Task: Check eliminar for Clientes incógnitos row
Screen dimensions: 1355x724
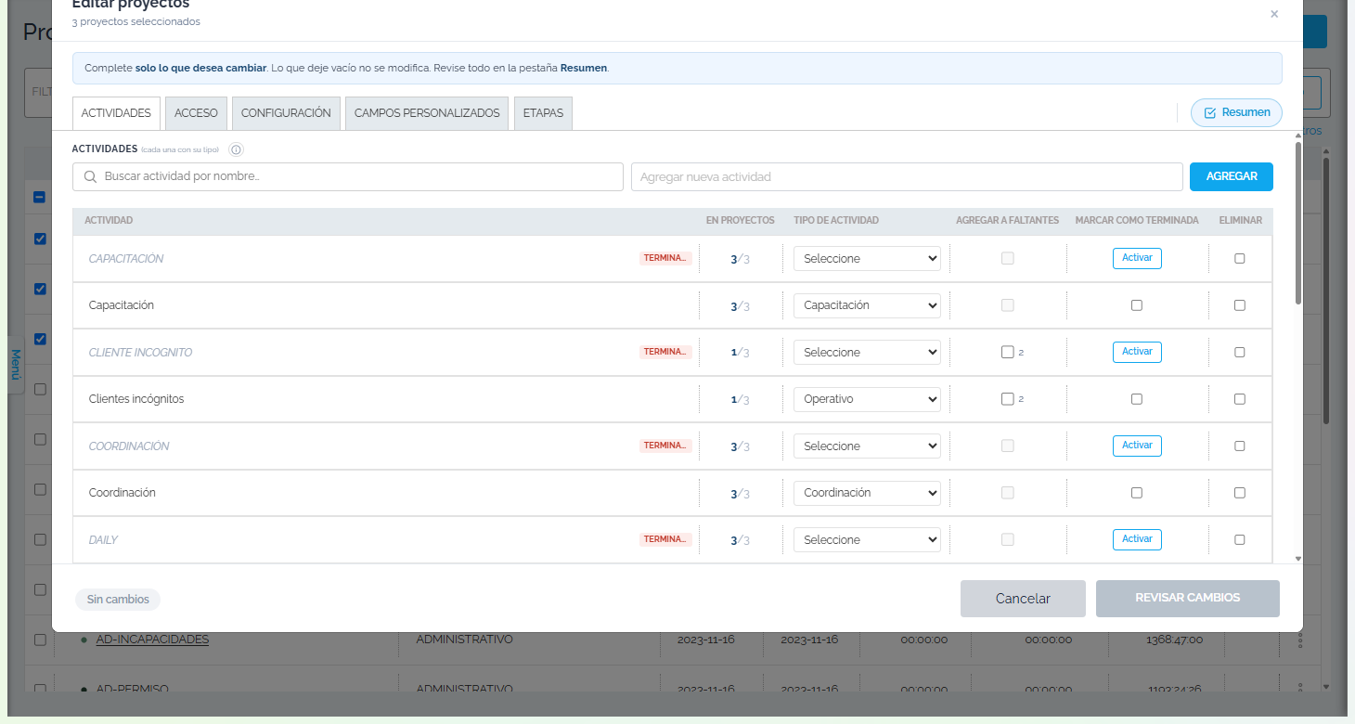Action: [1240, 399]
